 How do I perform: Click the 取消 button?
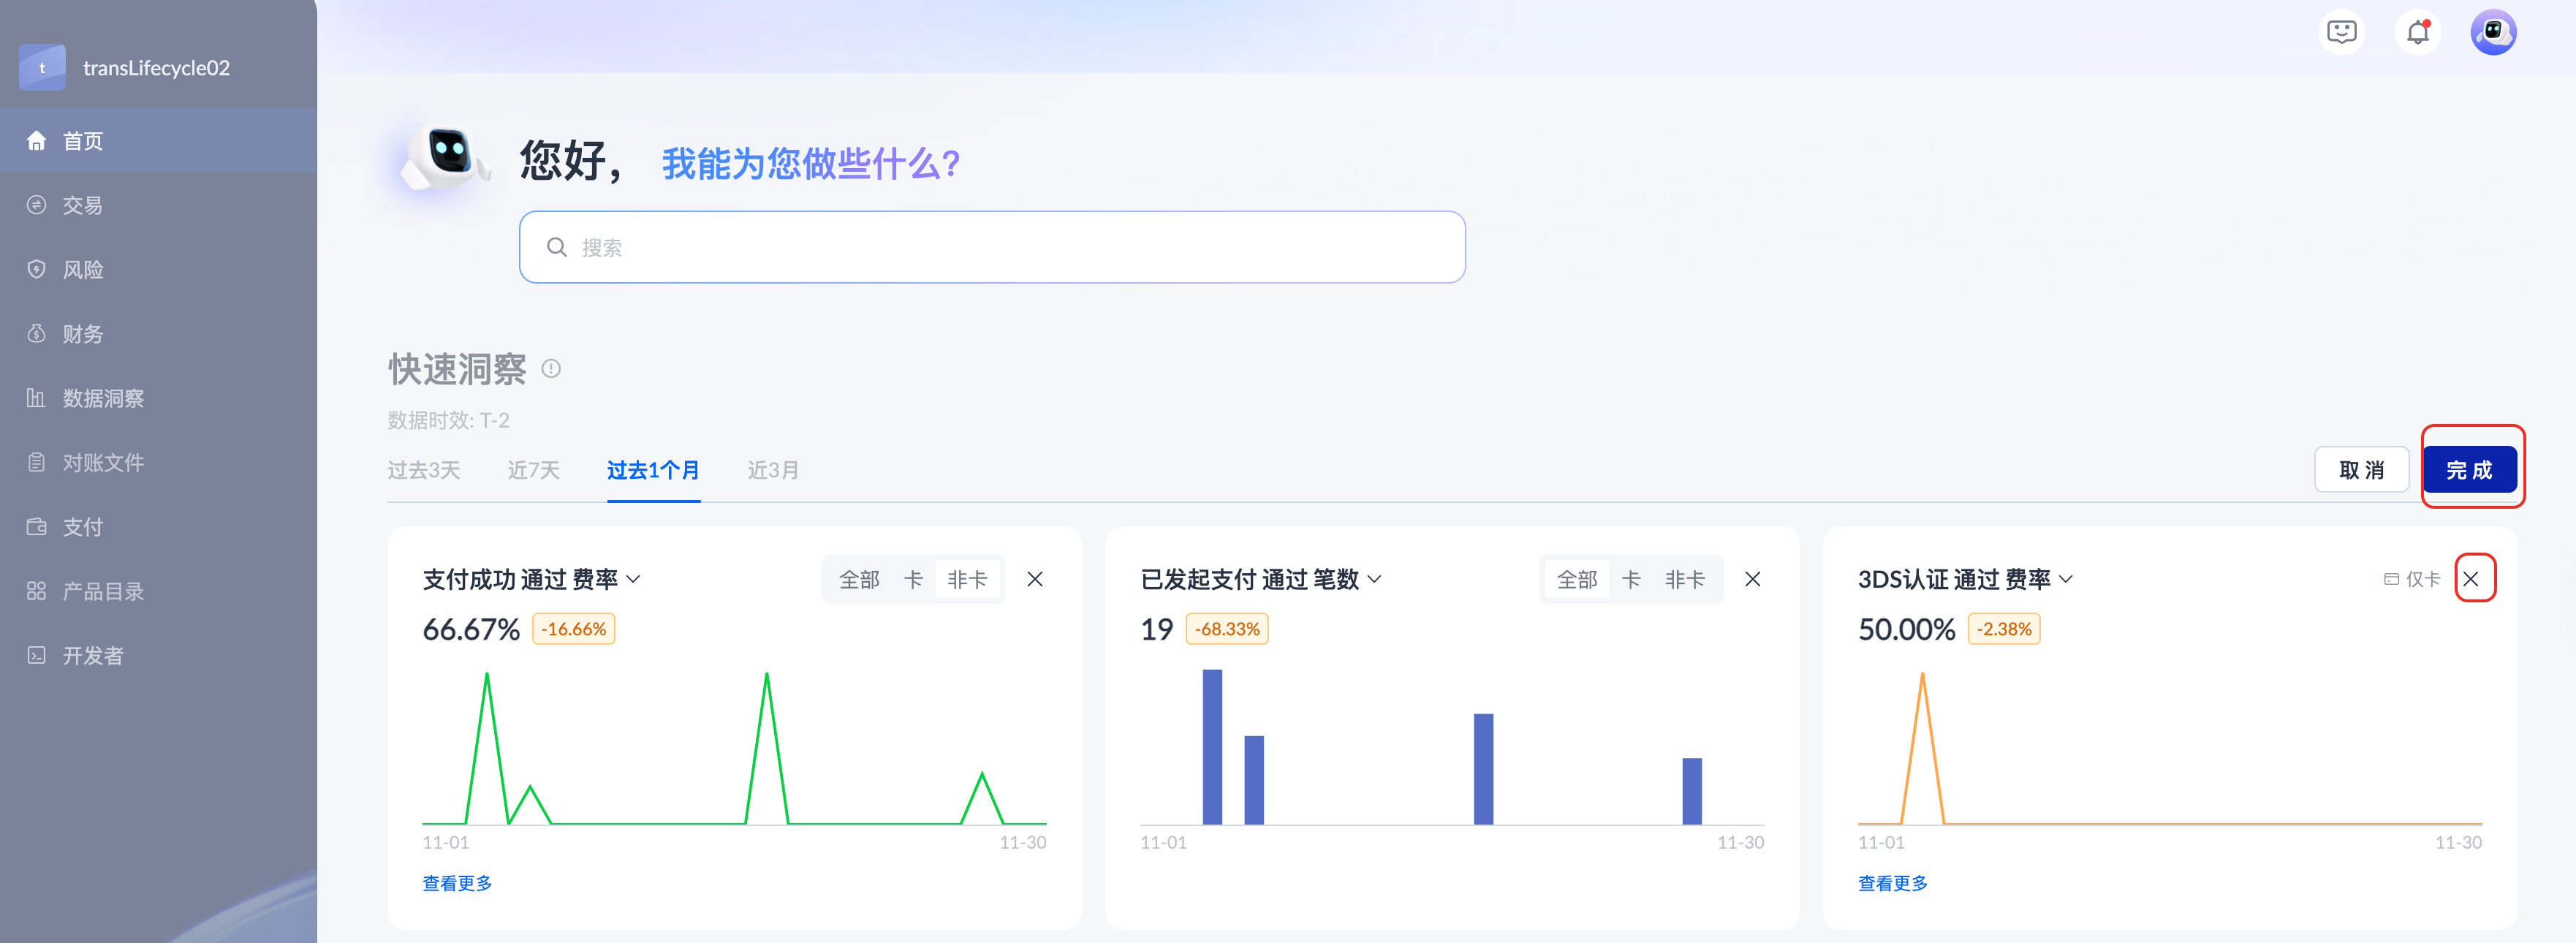click(x=2361, y=470)
